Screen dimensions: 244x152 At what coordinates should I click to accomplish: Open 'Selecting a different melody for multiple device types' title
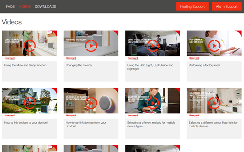pos(151,125)
